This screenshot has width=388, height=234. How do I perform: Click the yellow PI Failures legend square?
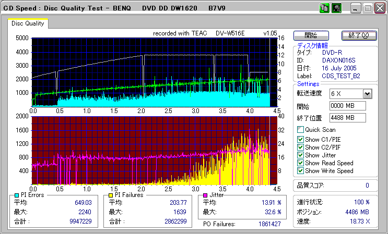tap(110, 195)
